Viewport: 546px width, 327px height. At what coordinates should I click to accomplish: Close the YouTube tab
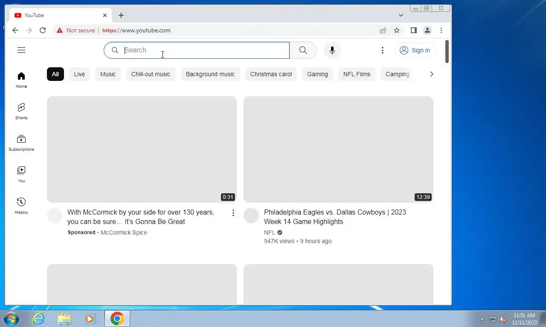pos(105,15)
